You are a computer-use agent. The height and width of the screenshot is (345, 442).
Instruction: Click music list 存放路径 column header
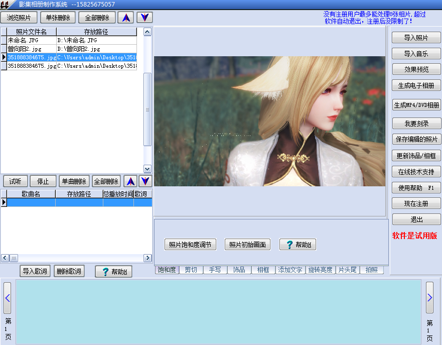click(x=79, y=194)
